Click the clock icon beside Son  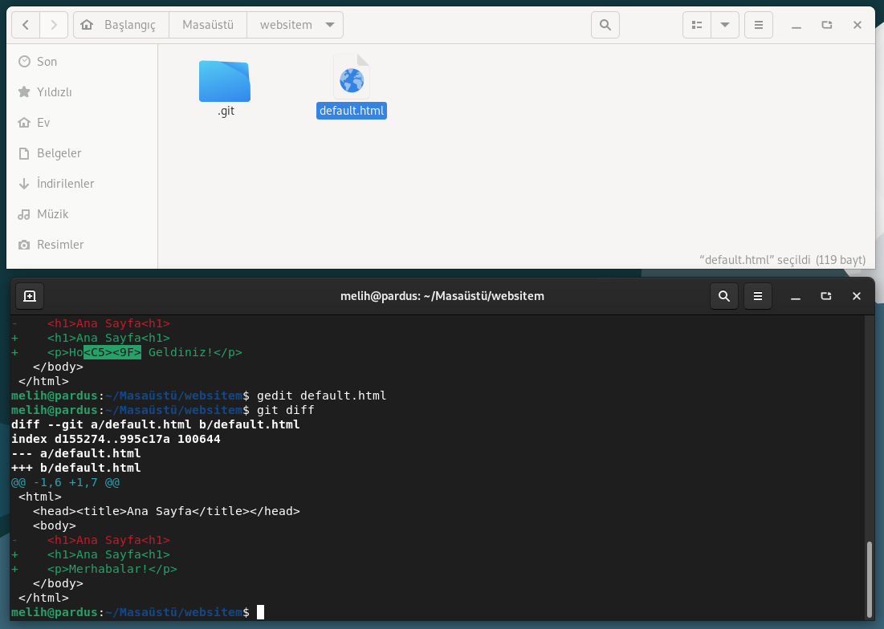(24, 62)
